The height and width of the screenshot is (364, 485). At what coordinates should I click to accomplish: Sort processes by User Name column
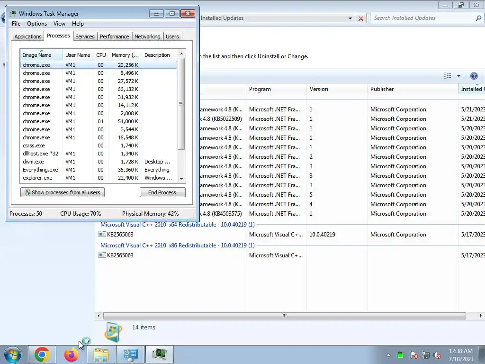78,55
